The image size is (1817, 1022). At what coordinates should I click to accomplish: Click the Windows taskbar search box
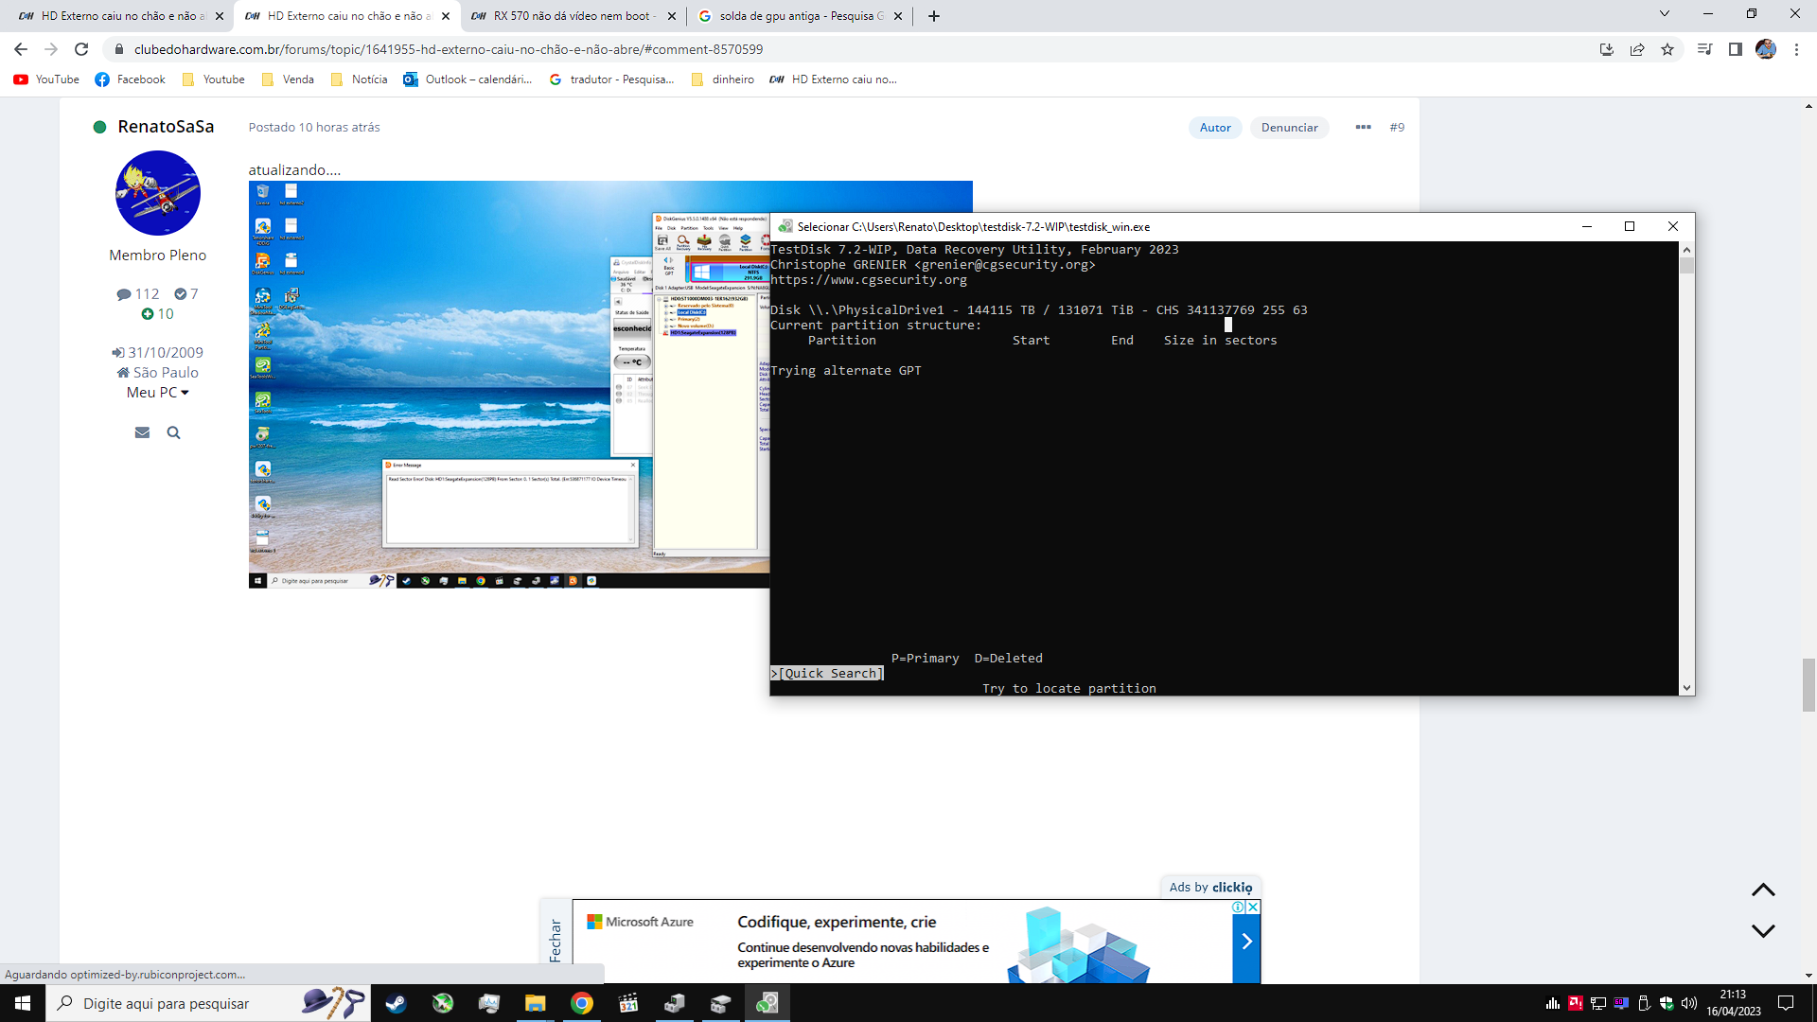(207, 1003)
